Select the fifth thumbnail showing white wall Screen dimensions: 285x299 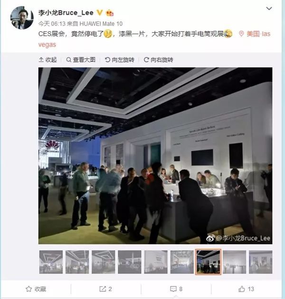156,262
